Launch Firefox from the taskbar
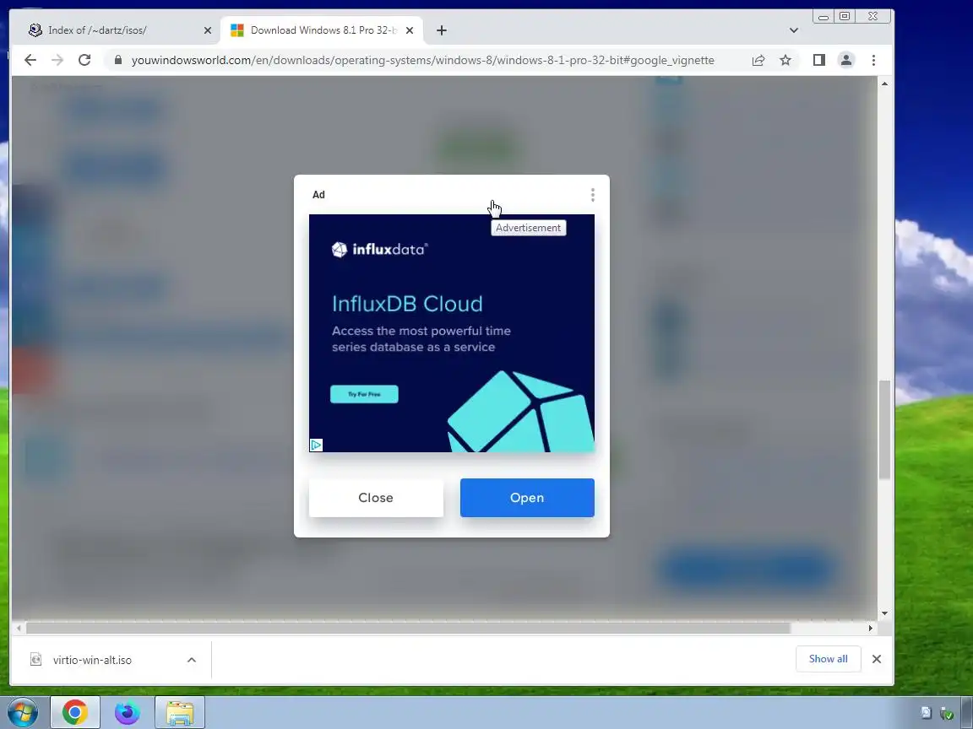This screenshot has width=973, height=729. pos(128,713)
